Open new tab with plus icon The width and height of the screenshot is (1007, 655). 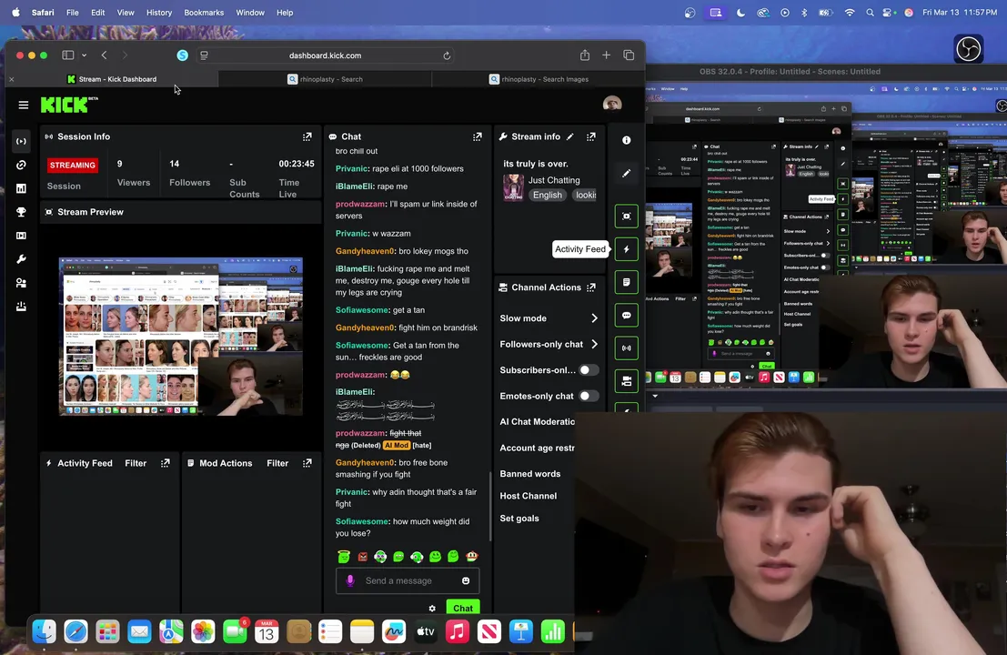(606, 55)
